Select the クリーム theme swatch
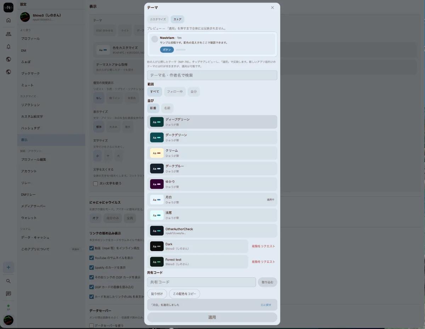 coord(157,153)
